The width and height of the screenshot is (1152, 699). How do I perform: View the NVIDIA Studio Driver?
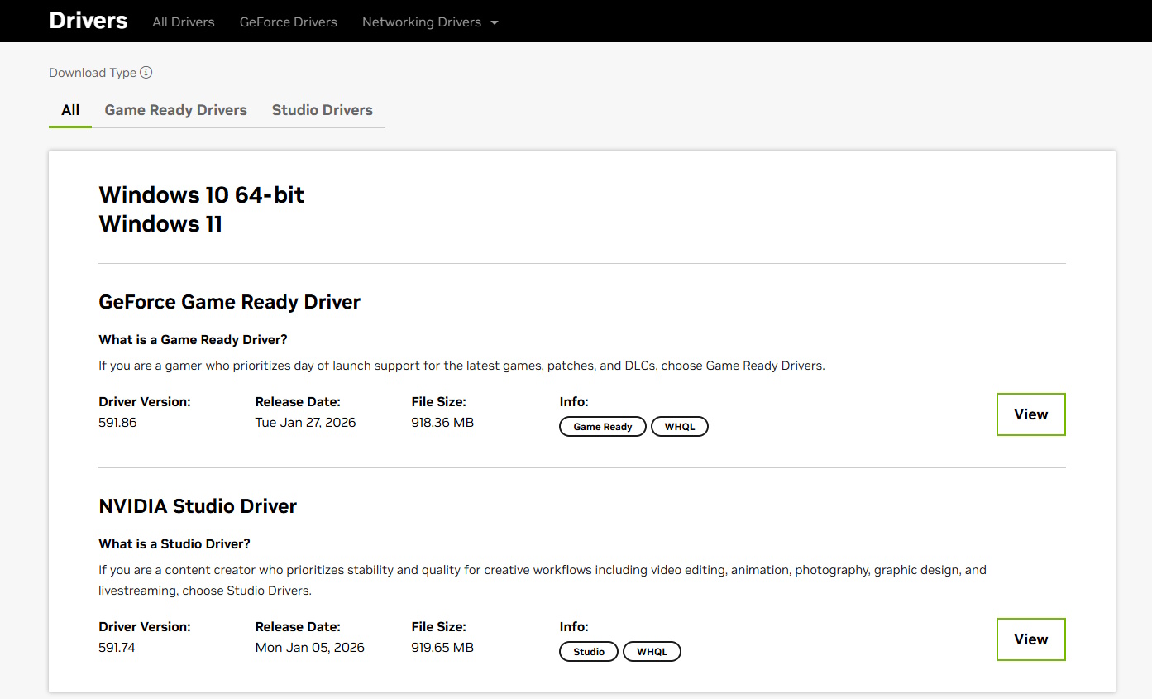pyautogui.click(x=1030, y=639)
